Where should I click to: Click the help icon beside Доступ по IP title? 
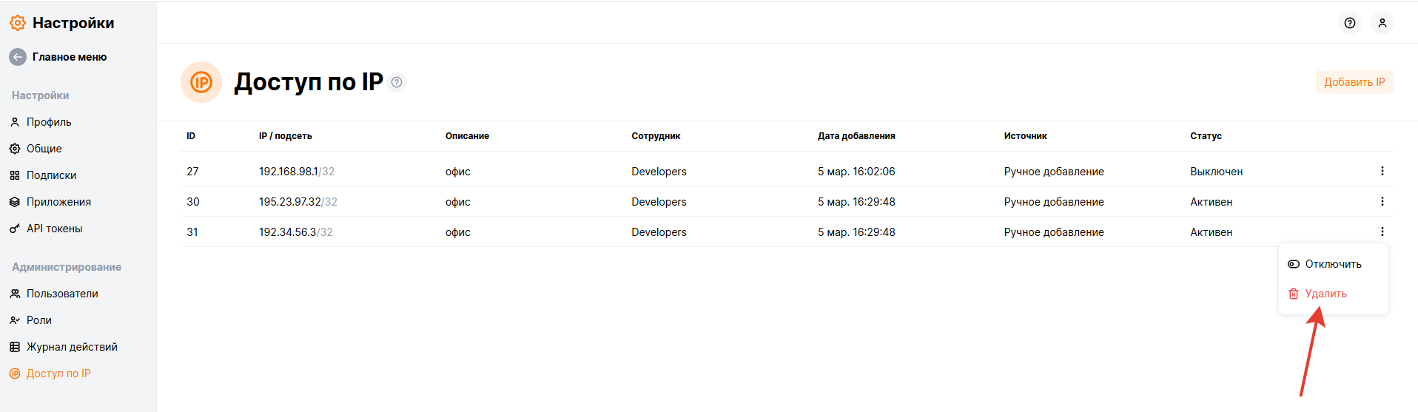[397, 82]
